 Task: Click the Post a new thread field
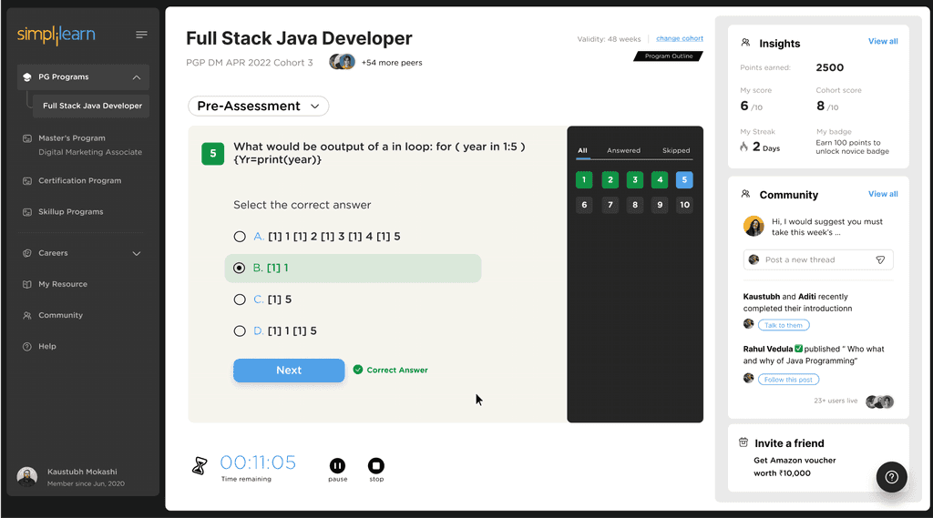click(818, 259)
